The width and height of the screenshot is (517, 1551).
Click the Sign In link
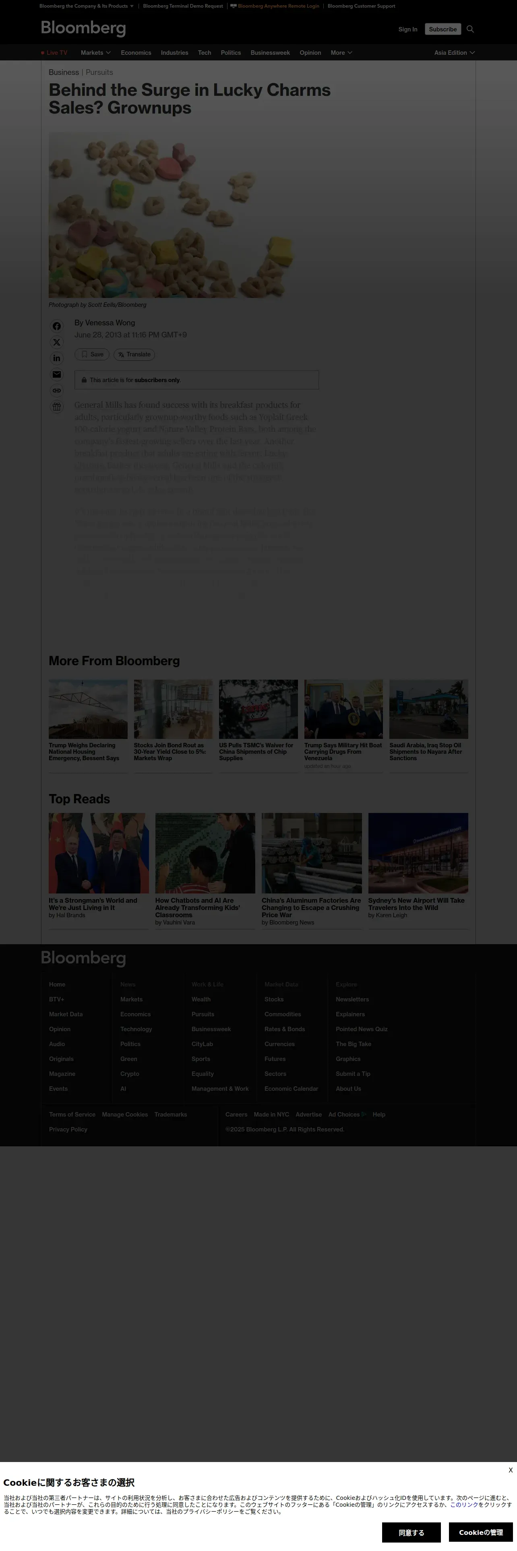point(407,29)
